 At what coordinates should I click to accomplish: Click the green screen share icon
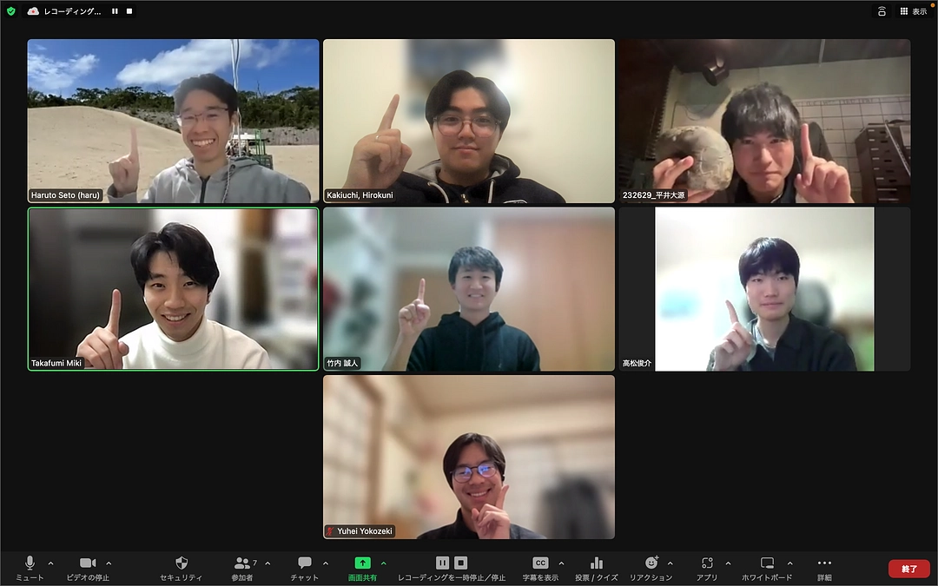(362, 563)
